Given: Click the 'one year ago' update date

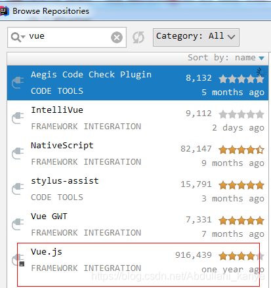Looking at the screenshot, I should 233,270.
